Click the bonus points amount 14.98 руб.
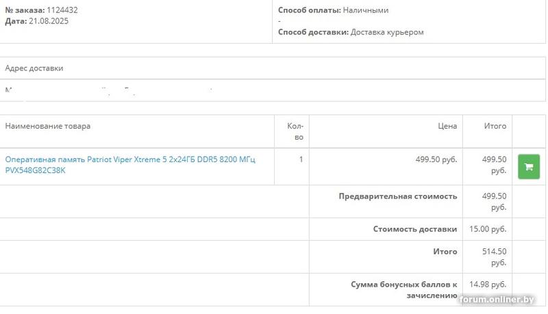Viewport: 548px width, 314px height. [488, 284]
